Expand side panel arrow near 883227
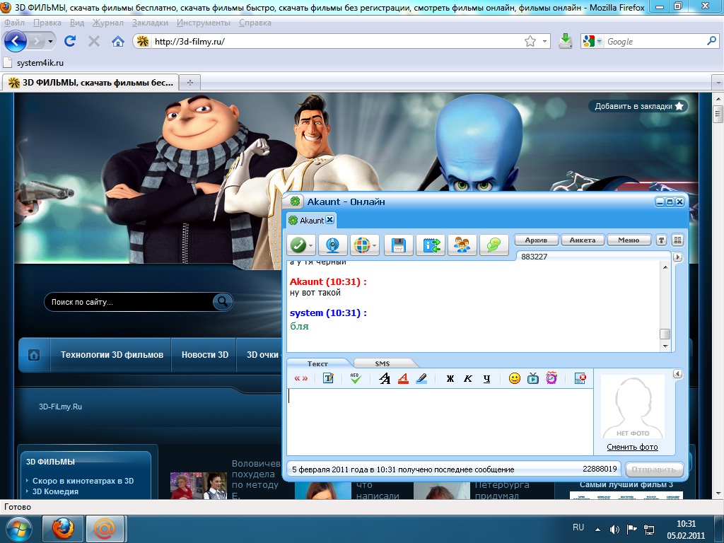724x543 pixels. tap(677, 257)
